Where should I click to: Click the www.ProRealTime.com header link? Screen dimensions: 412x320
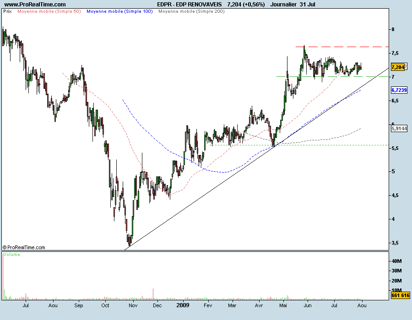click(35, 5)
